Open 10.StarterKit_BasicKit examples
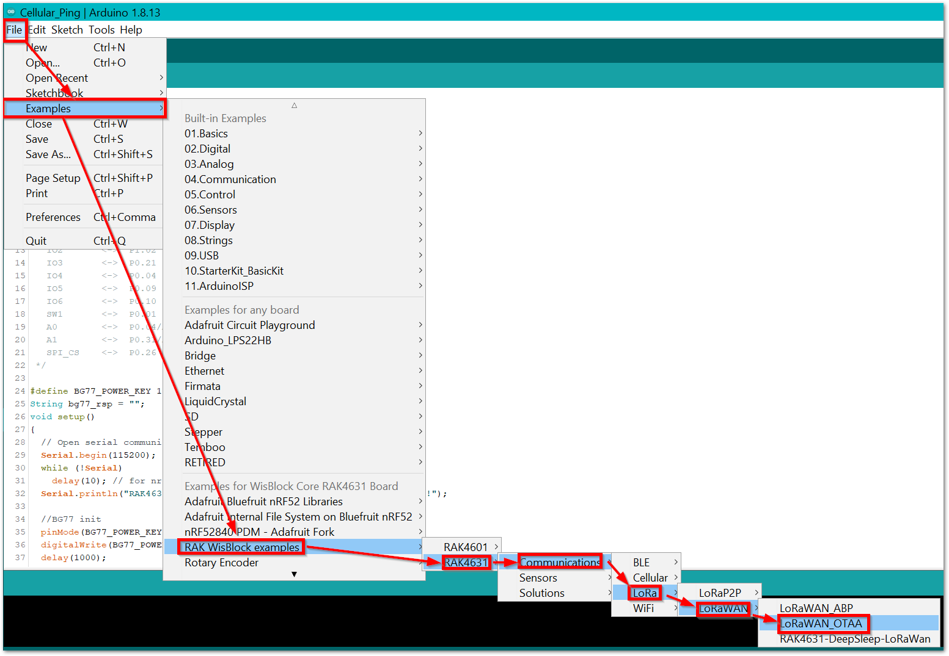Image resolution: width=949 pixels, height=656 pixels. [x=295, y=271]
